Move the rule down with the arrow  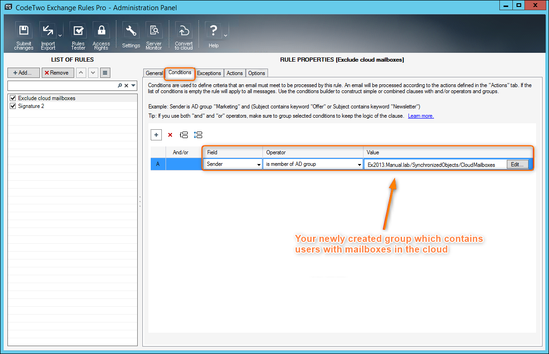93,73
